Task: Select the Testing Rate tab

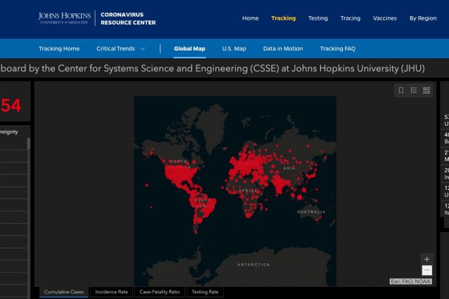Action: pos(205,292)
